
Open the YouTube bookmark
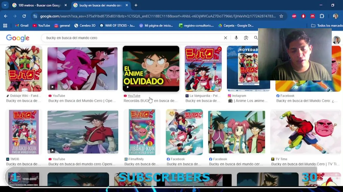click(x=41, y=26)
